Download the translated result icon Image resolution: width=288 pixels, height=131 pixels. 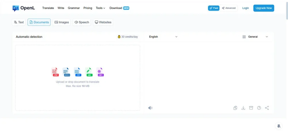[x=243, y=108]
